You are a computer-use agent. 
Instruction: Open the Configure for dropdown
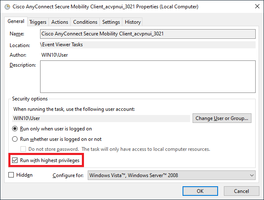pyautogui.click(x=171, y=175)
